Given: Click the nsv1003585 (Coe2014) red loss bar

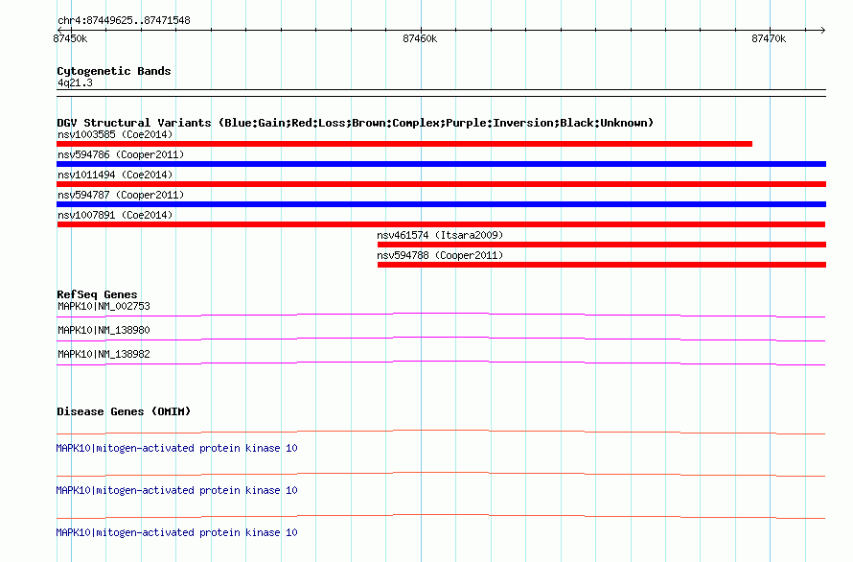Looking at the screenshot, I should (x=404, y=144).
